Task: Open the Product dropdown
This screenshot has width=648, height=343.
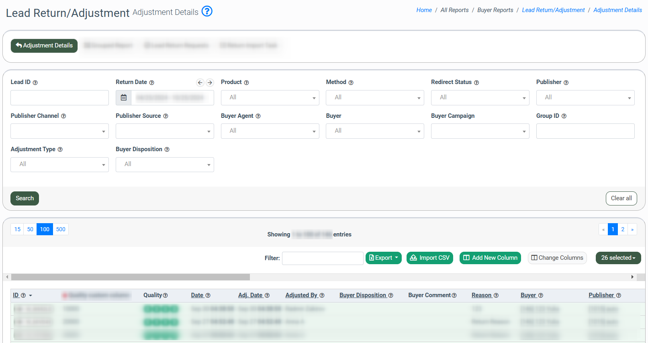Action: (270, 98)
